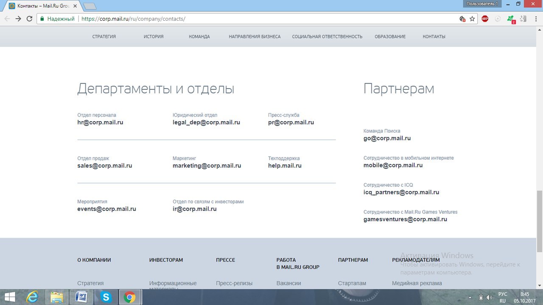Open СОЦИАЛЬНАЯ ОТВЕТСТВЕННОСТЬ nav item
The height and width of the screenshot is (305, 543).
tap(327, 36)
